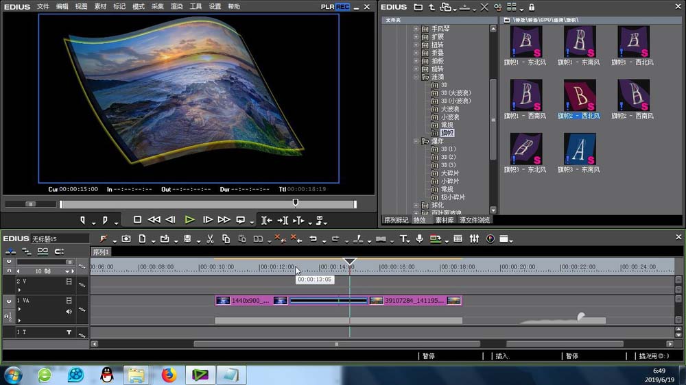
Task: Open the 素材 menu
Action: (x=100, y=7)
